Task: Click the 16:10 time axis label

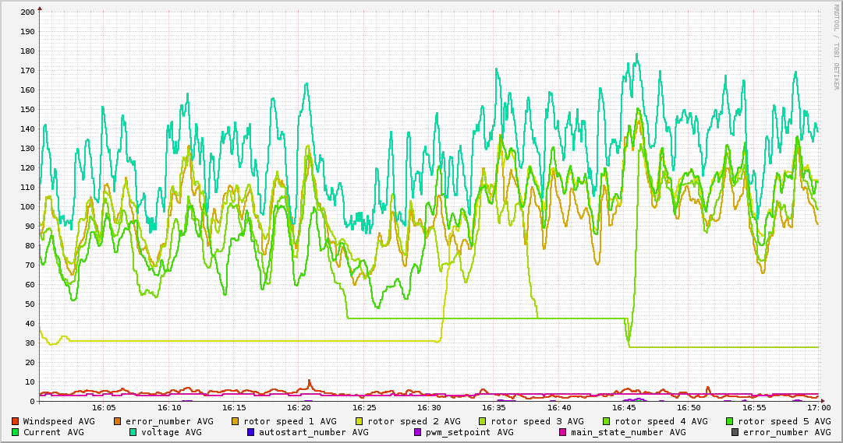Action: tap(169, 408)
